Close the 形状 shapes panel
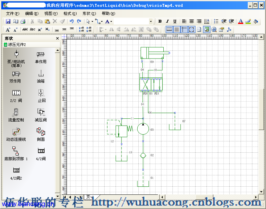 pos(57,38)
